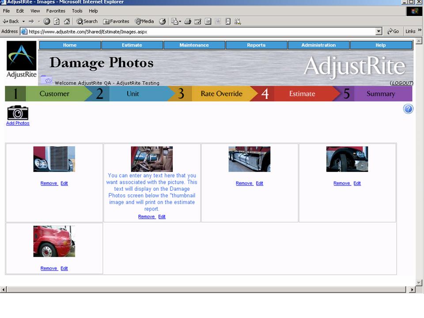The image size is (424, 318).
Task: Open help via blue question mark icon
Action: pos(408,109)
